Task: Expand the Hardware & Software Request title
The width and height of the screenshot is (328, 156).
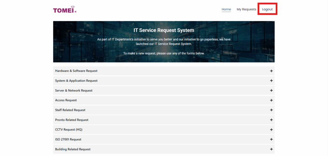Action: point(76,71)
